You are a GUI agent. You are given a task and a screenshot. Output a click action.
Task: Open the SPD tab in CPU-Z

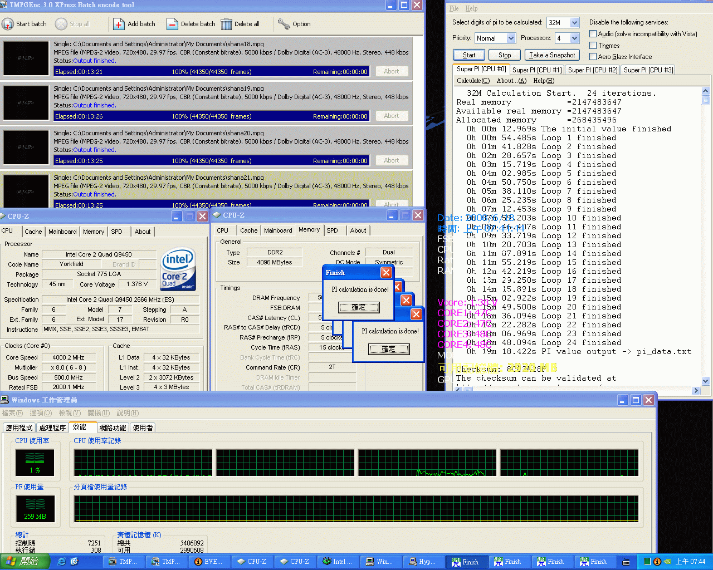(116, 232)
